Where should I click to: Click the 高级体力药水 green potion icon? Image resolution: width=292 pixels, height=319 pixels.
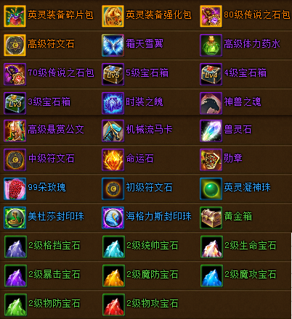[x=211, y=45]
